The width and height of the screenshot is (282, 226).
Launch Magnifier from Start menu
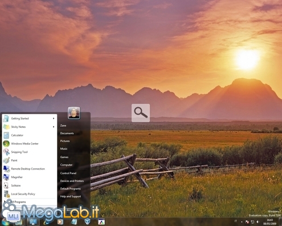pos(30,177)
